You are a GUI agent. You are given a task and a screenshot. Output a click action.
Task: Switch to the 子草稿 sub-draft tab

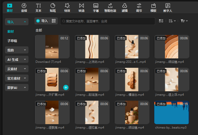coord(13,41)
